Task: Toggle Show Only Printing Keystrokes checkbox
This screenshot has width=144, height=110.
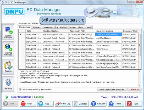Action: (x=20, y=89)
